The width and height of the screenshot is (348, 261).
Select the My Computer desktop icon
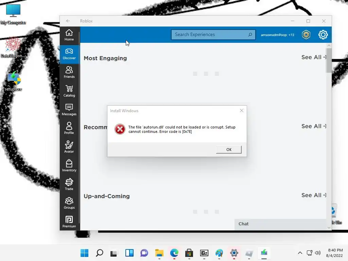click(x=13, y=14)
